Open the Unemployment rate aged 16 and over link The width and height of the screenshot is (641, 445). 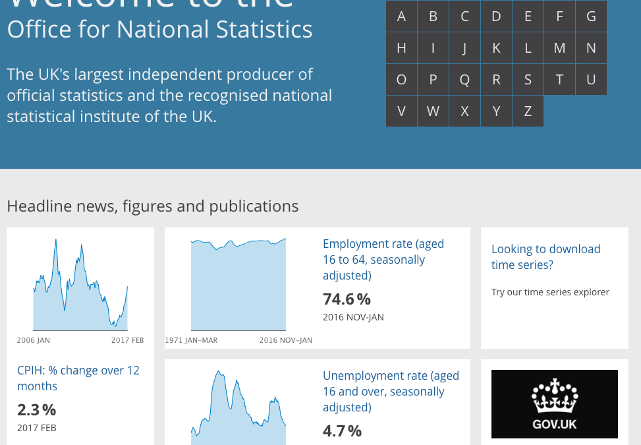391,391
